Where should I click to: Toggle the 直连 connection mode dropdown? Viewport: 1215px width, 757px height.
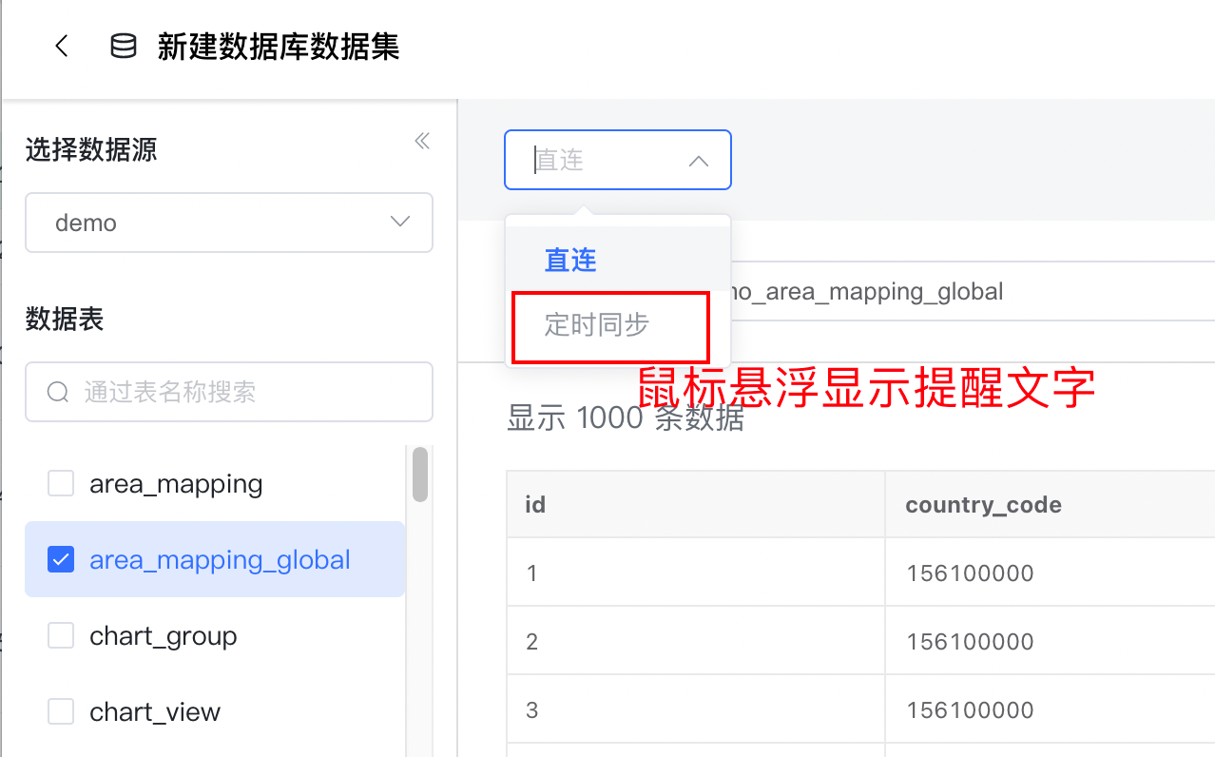coord(618,160)
